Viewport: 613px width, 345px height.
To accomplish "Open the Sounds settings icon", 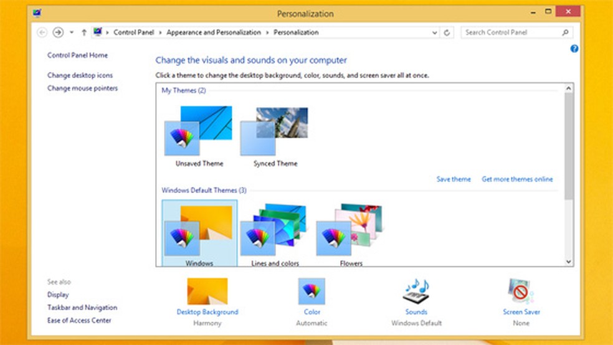I will tap(416, 291).
